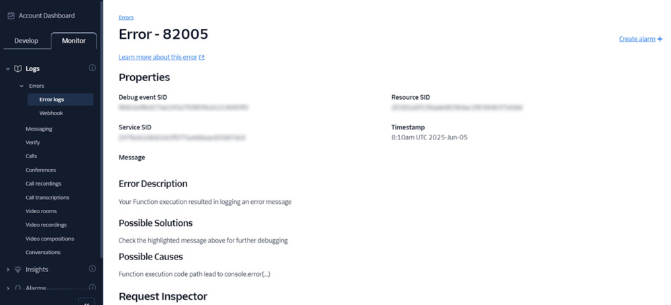The image size is (671, 305).
Task: Collapse the Errors submenu chevron
Action: (x=21, y=86)
